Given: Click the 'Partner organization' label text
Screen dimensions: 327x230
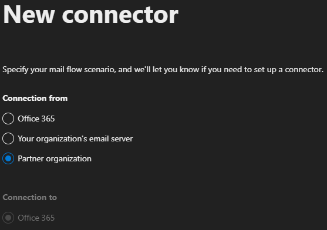Looking at the screenshot, I should point(55,159).
